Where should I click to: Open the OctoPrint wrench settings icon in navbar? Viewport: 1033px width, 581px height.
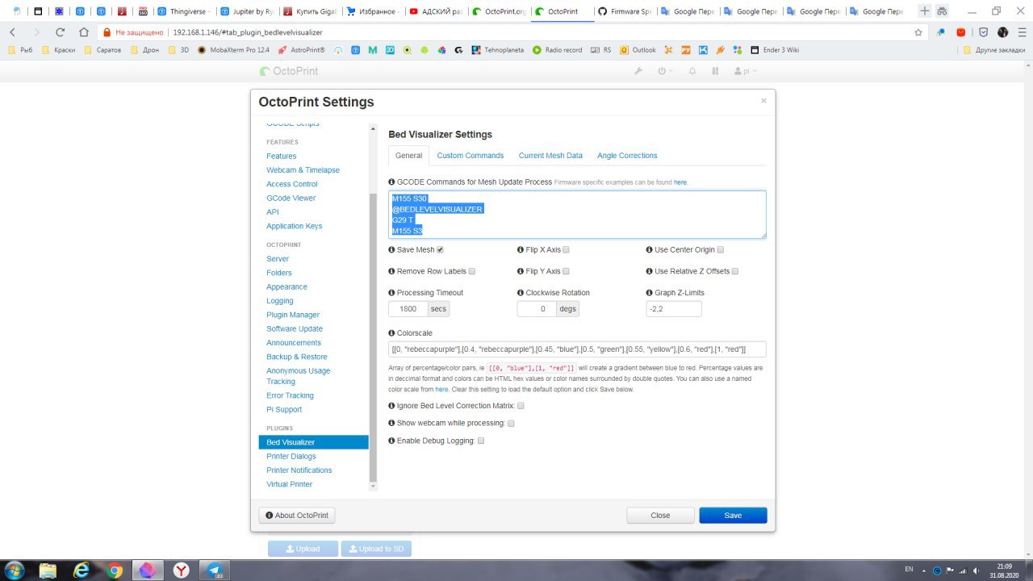[x=638, y=71]
